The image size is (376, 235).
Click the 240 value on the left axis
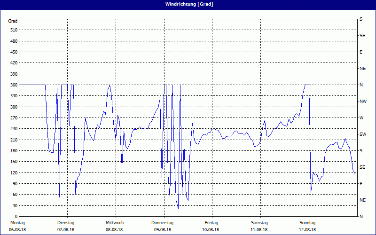14,129
